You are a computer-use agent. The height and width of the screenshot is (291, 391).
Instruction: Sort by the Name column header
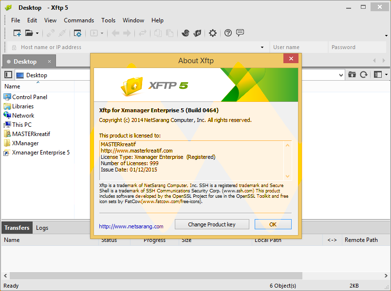pyautogui.click(x=38, y=86)
